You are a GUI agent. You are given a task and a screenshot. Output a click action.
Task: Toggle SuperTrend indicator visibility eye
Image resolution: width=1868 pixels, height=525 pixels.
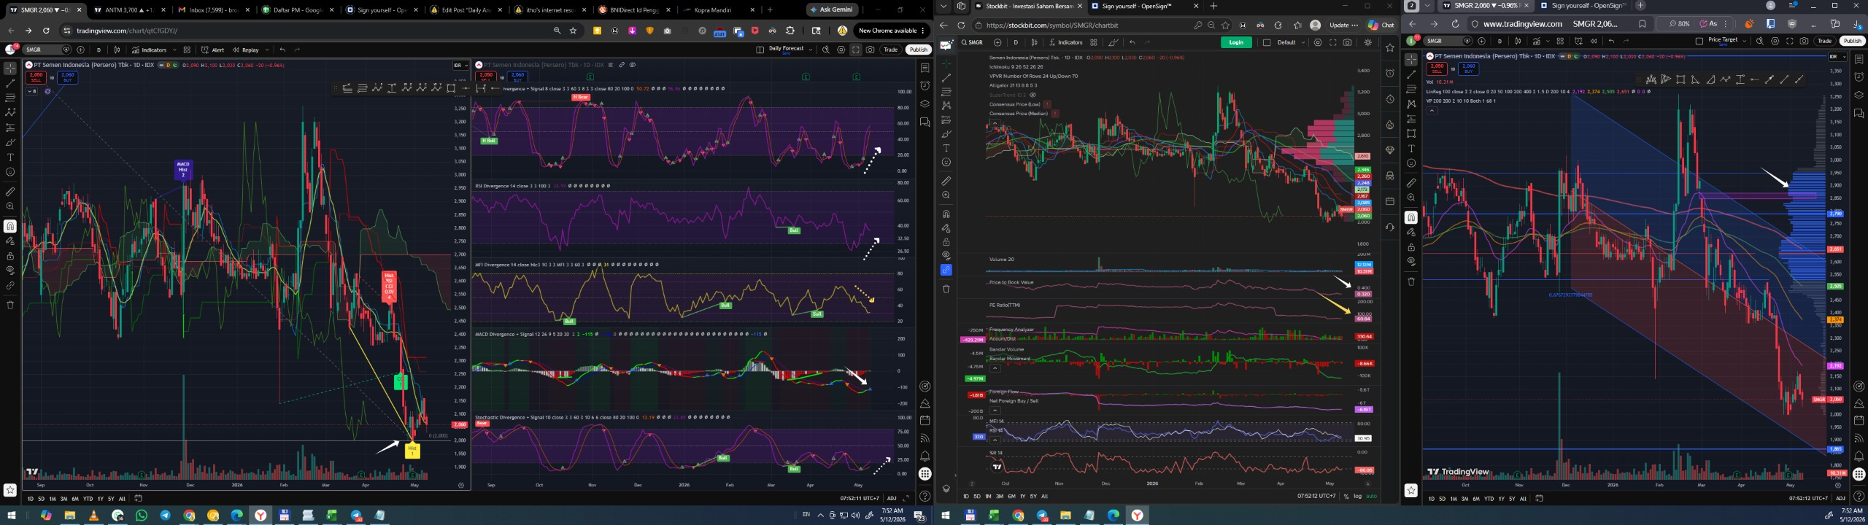click(x=1033, y=95)
